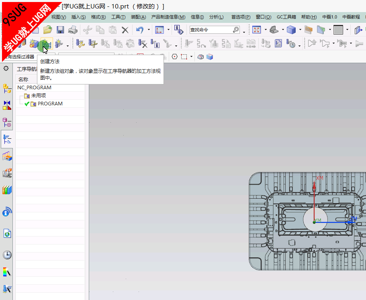366x300 pixels.
Task: Switch to Operation Navigator sidebar tab
Action: click(7, 139)
